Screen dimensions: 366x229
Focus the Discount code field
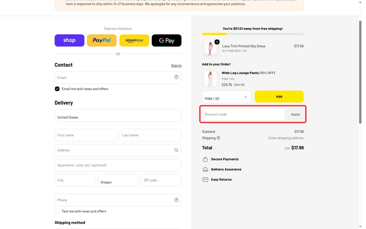(243, 114)
